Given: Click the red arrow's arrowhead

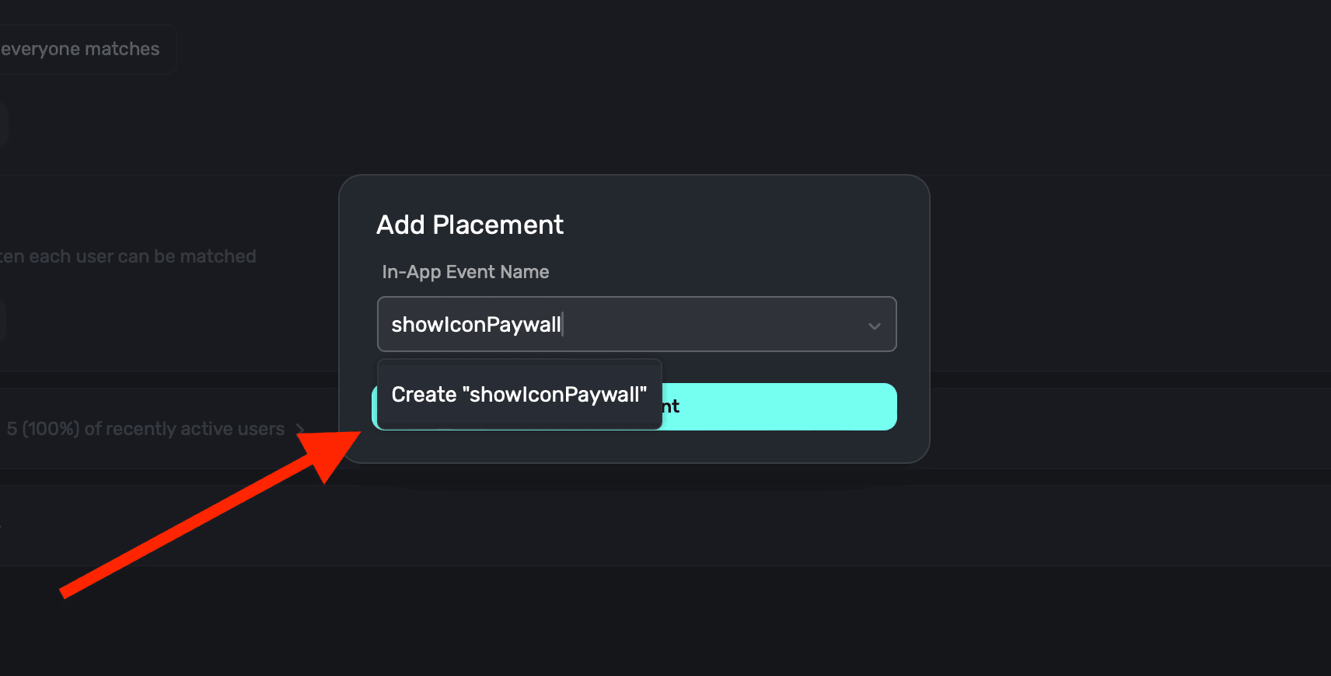Looking at the screenshot, I should [334, 452].
